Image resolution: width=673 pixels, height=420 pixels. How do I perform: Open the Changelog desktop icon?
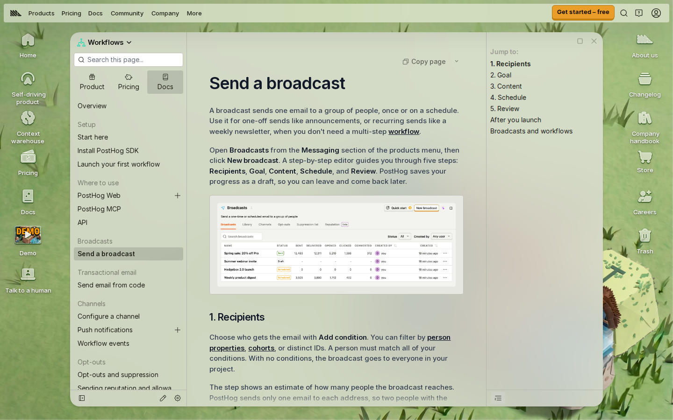coord(645,85)
